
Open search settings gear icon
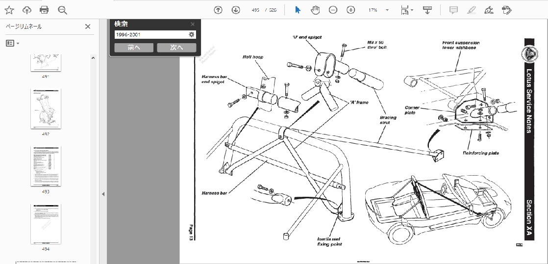point(192,34)
